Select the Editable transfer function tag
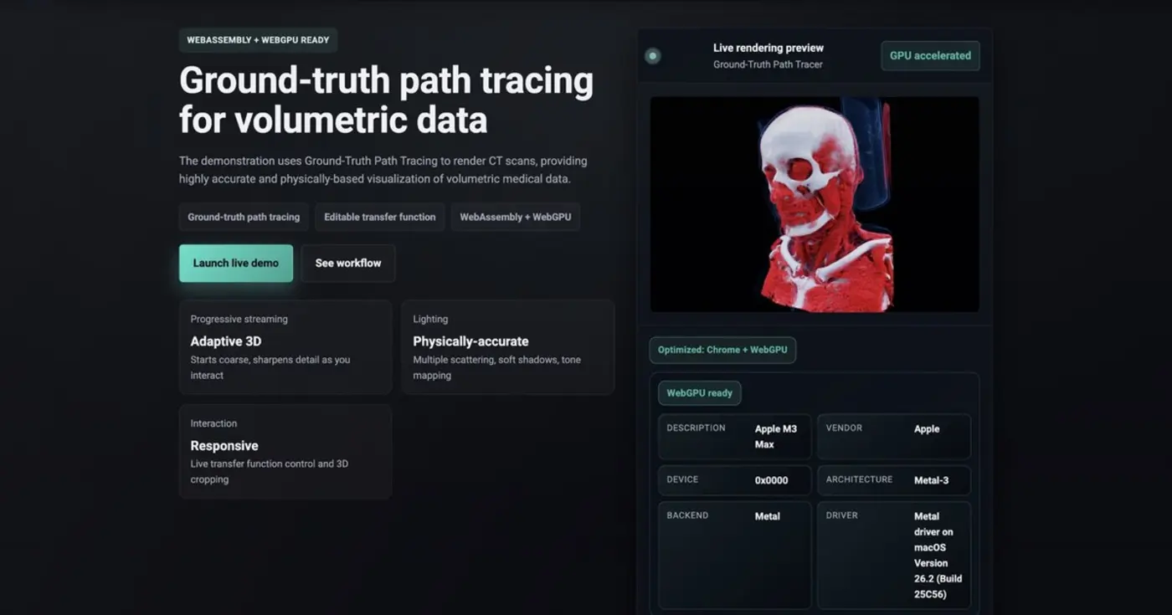Screen dimensions: 1172x615 pyautogui.click(x=379, y=217)
